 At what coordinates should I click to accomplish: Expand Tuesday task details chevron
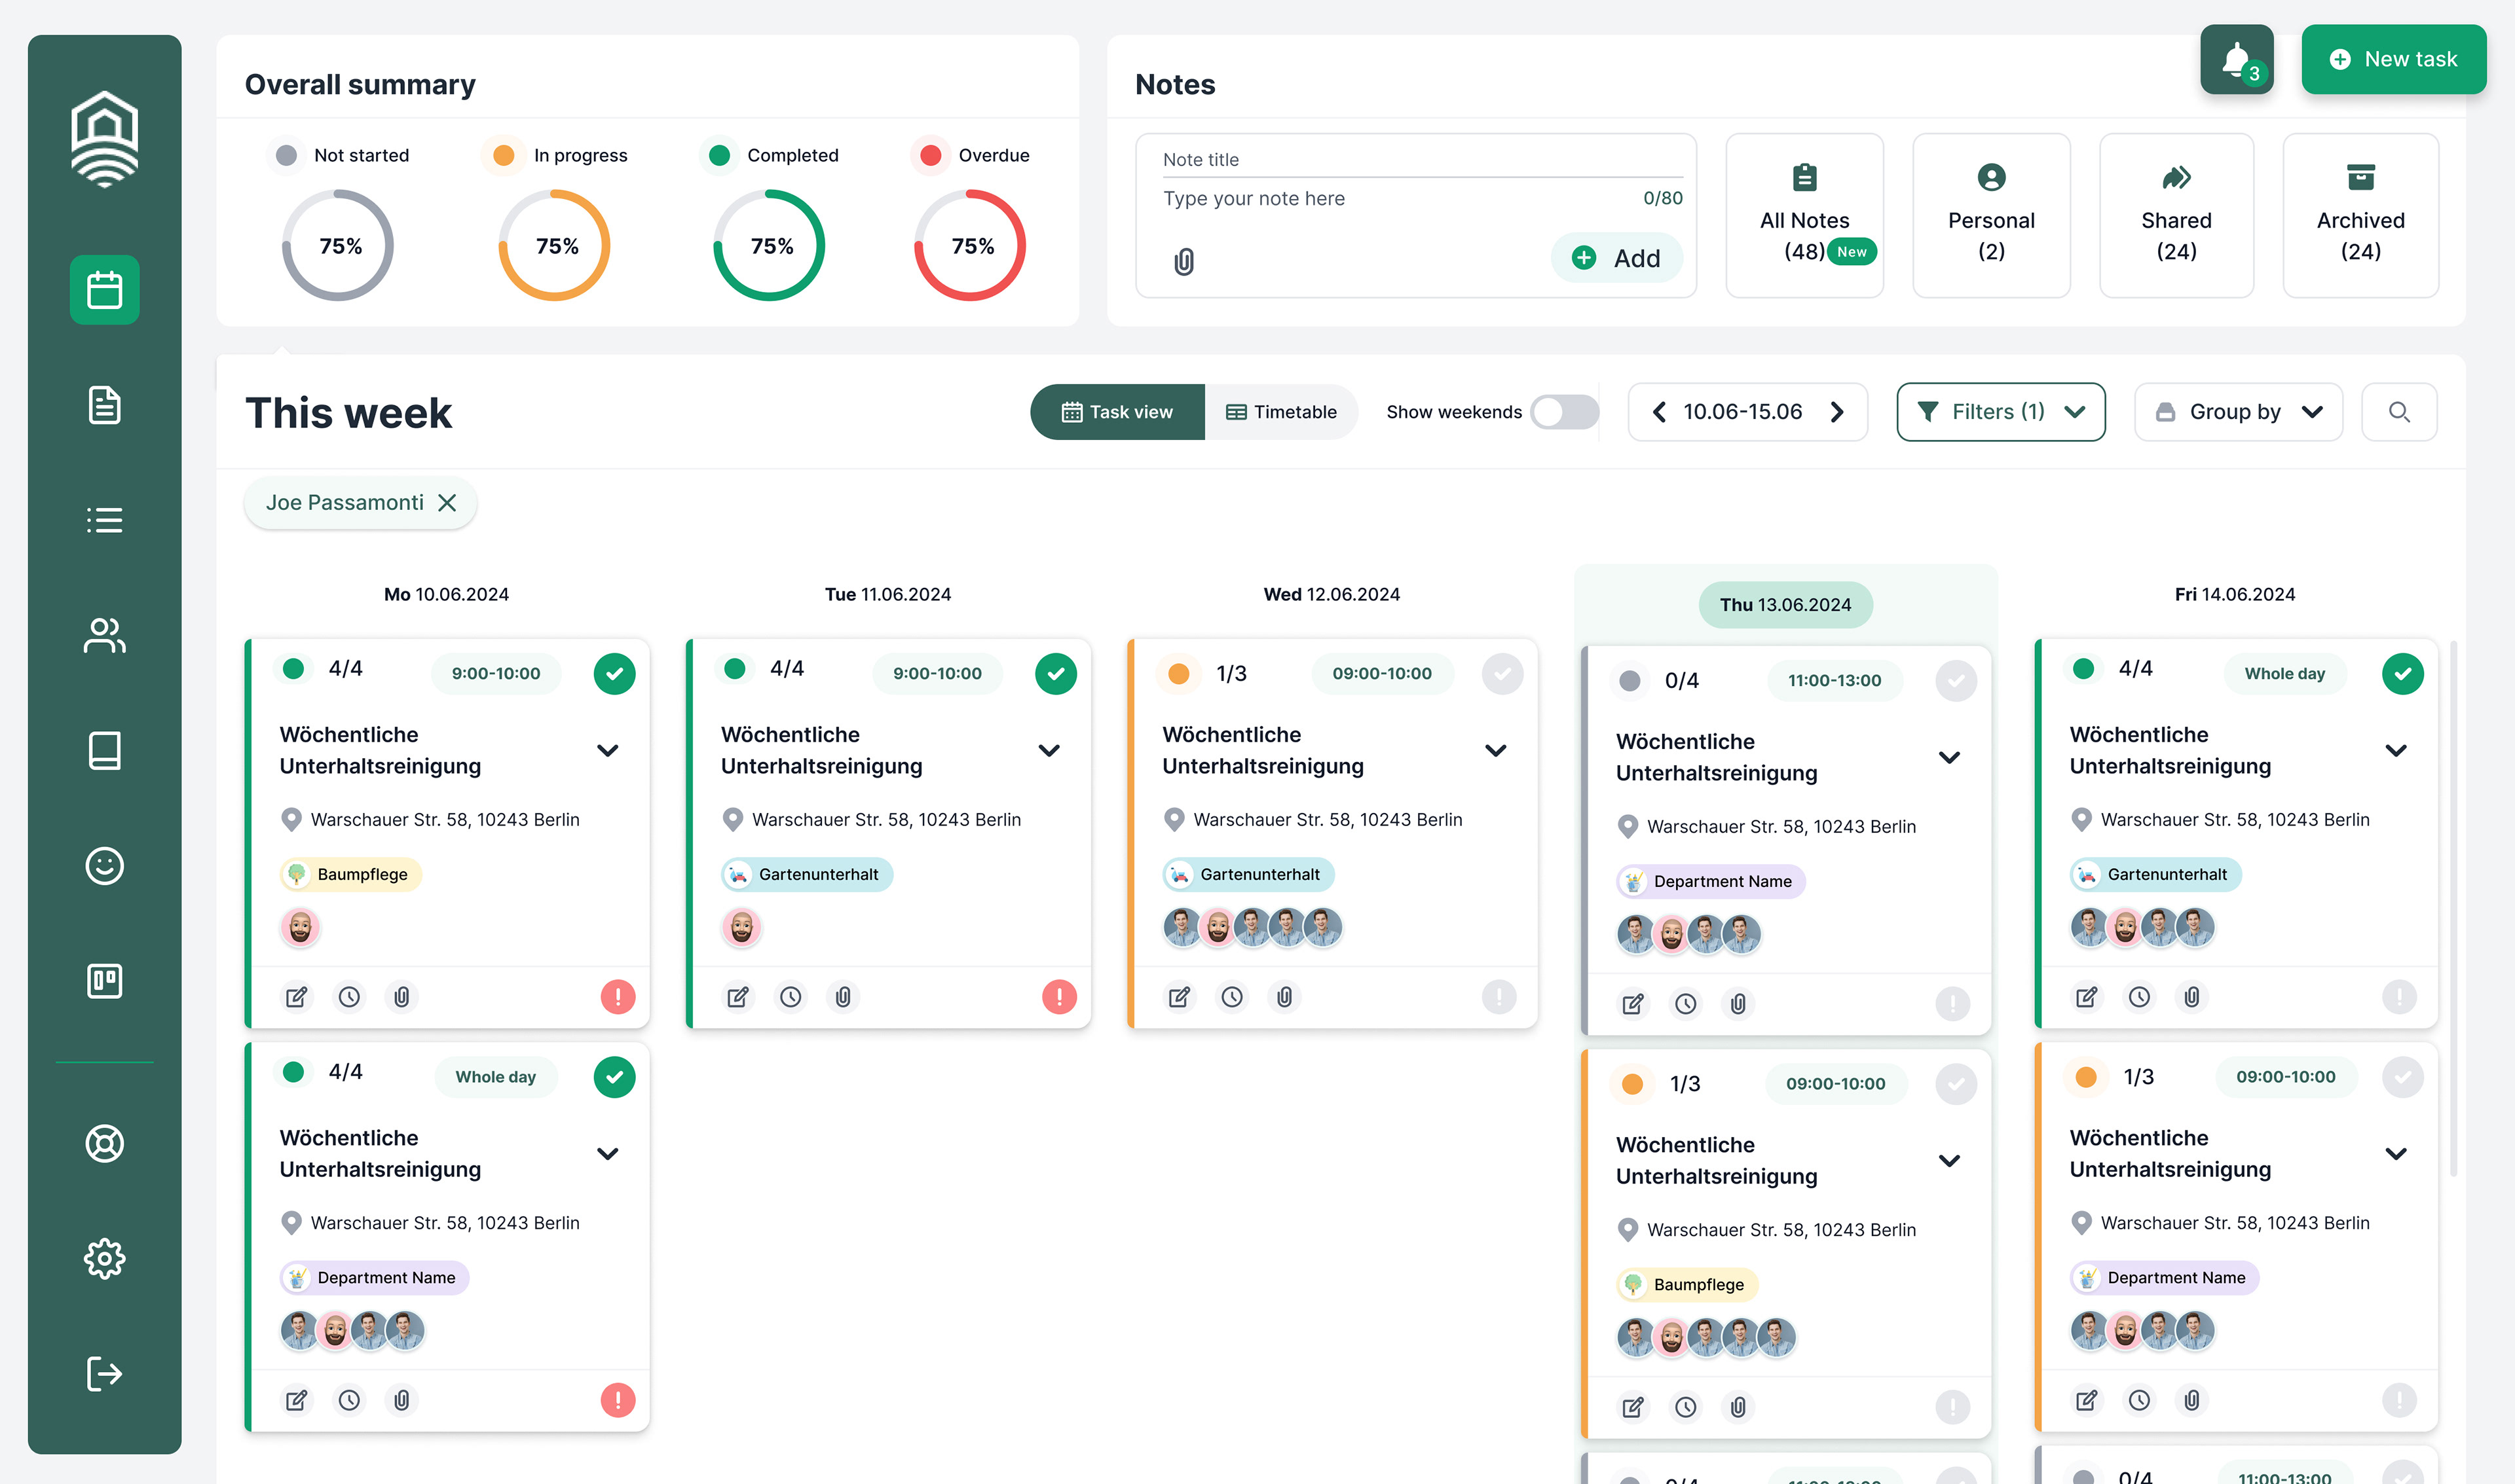1049,750
